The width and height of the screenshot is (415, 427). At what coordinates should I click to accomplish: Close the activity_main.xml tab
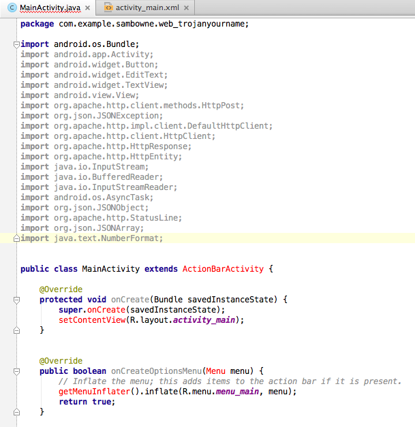click(186, 8)
